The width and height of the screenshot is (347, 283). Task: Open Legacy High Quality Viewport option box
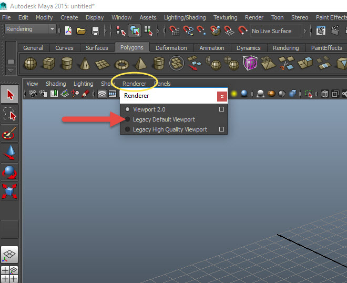pyautogui.click(x=221, y=129)
